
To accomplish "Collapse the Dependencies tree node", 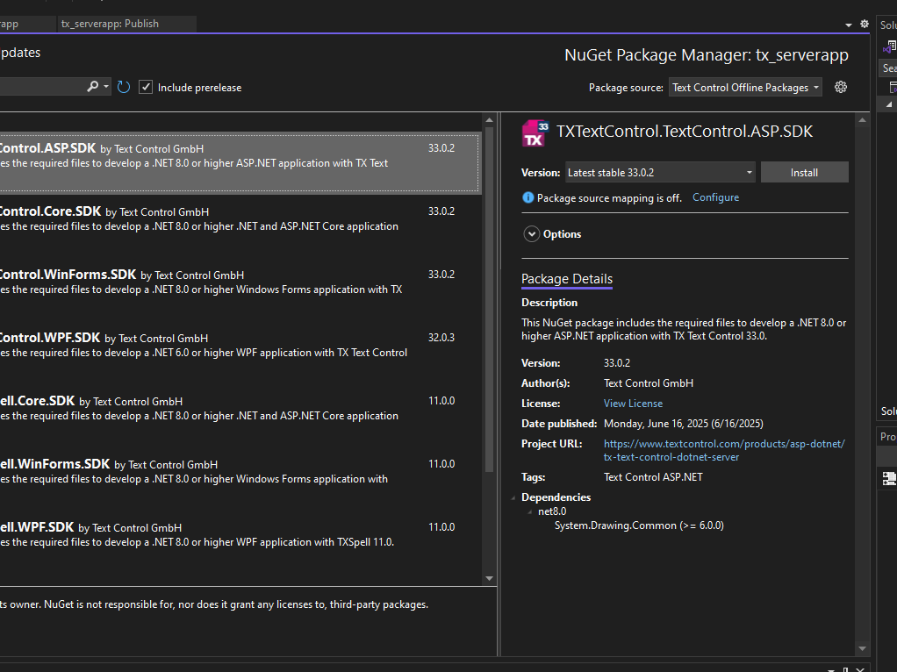I will tap(513, 498).
